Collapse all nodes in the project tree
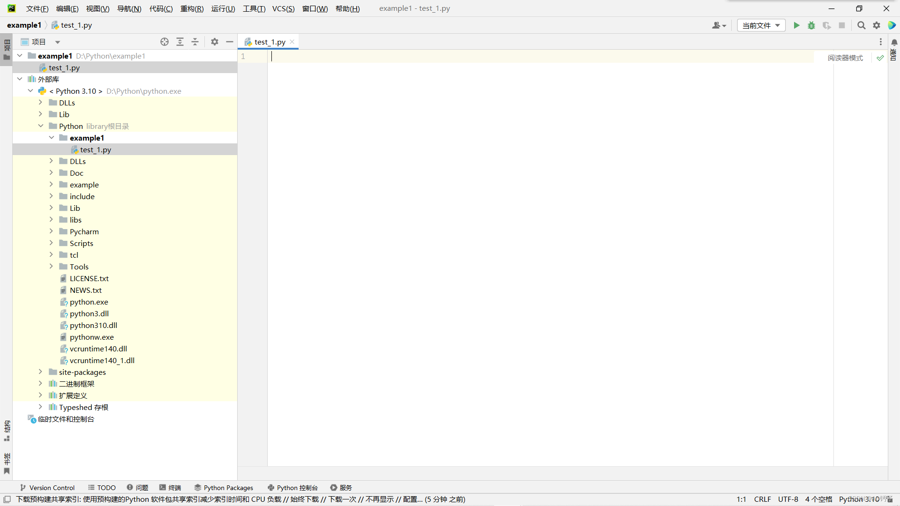 point(195,42)
